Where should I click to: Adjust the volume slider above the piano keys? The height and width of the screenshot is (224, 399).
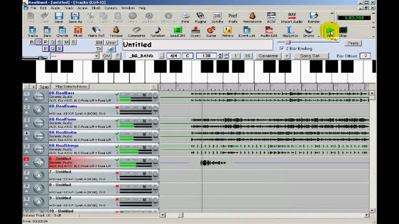tap(41, 58)
